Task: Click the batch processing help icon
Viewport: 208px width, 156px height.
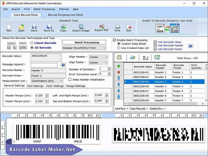Action: [x=190, y=46]
